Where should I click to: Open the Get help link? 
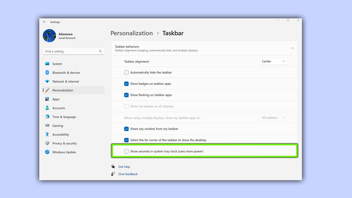[x=124, y=167]
